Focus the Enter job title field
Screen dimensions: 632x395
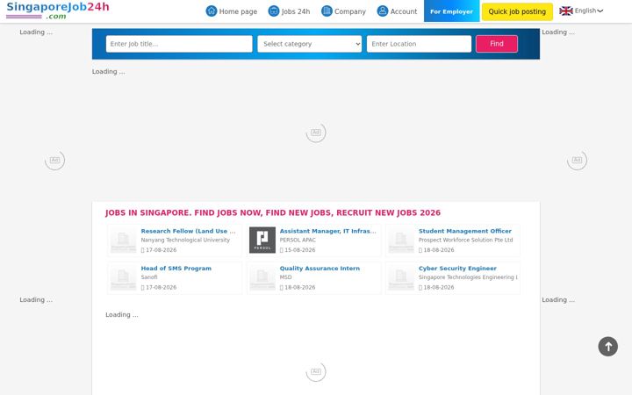tap(179, 44)
